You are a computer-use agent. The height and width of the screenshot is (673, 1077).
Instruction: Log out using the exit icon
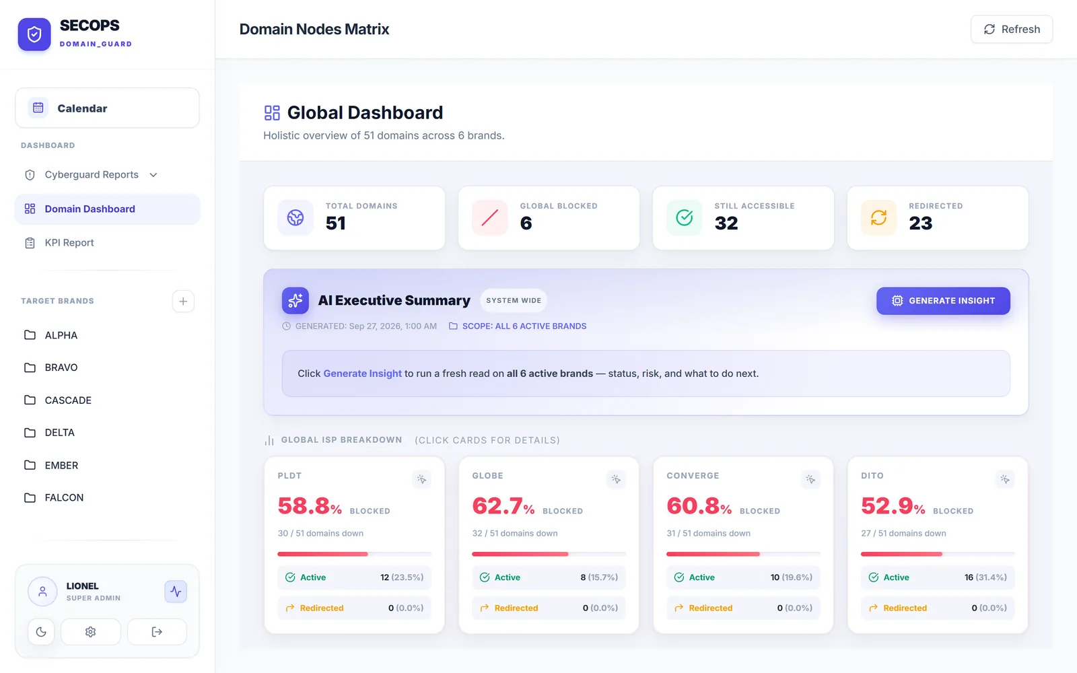coord(157,632)
